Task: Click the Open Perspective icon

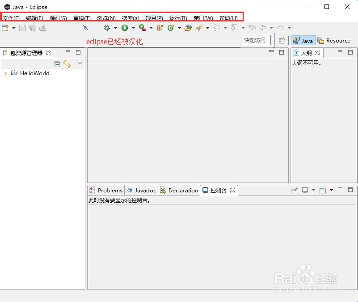Action: click(x=282, y=40)
